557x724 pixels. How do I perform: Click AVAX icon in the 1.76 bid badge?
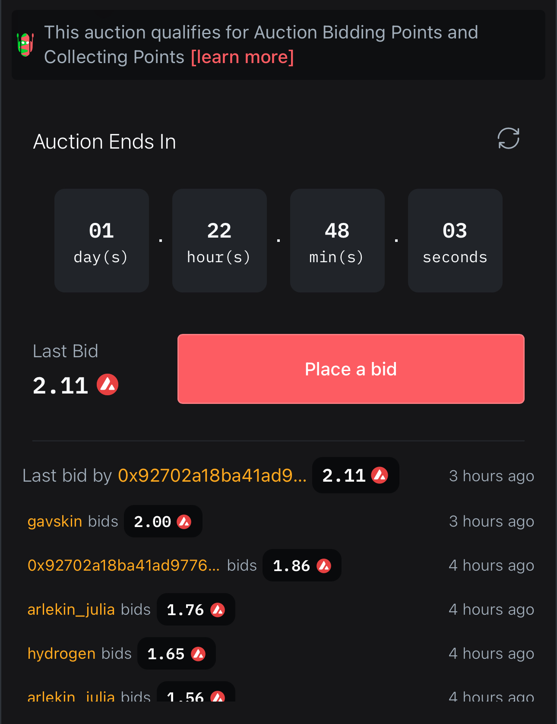[x=218, y=610]
